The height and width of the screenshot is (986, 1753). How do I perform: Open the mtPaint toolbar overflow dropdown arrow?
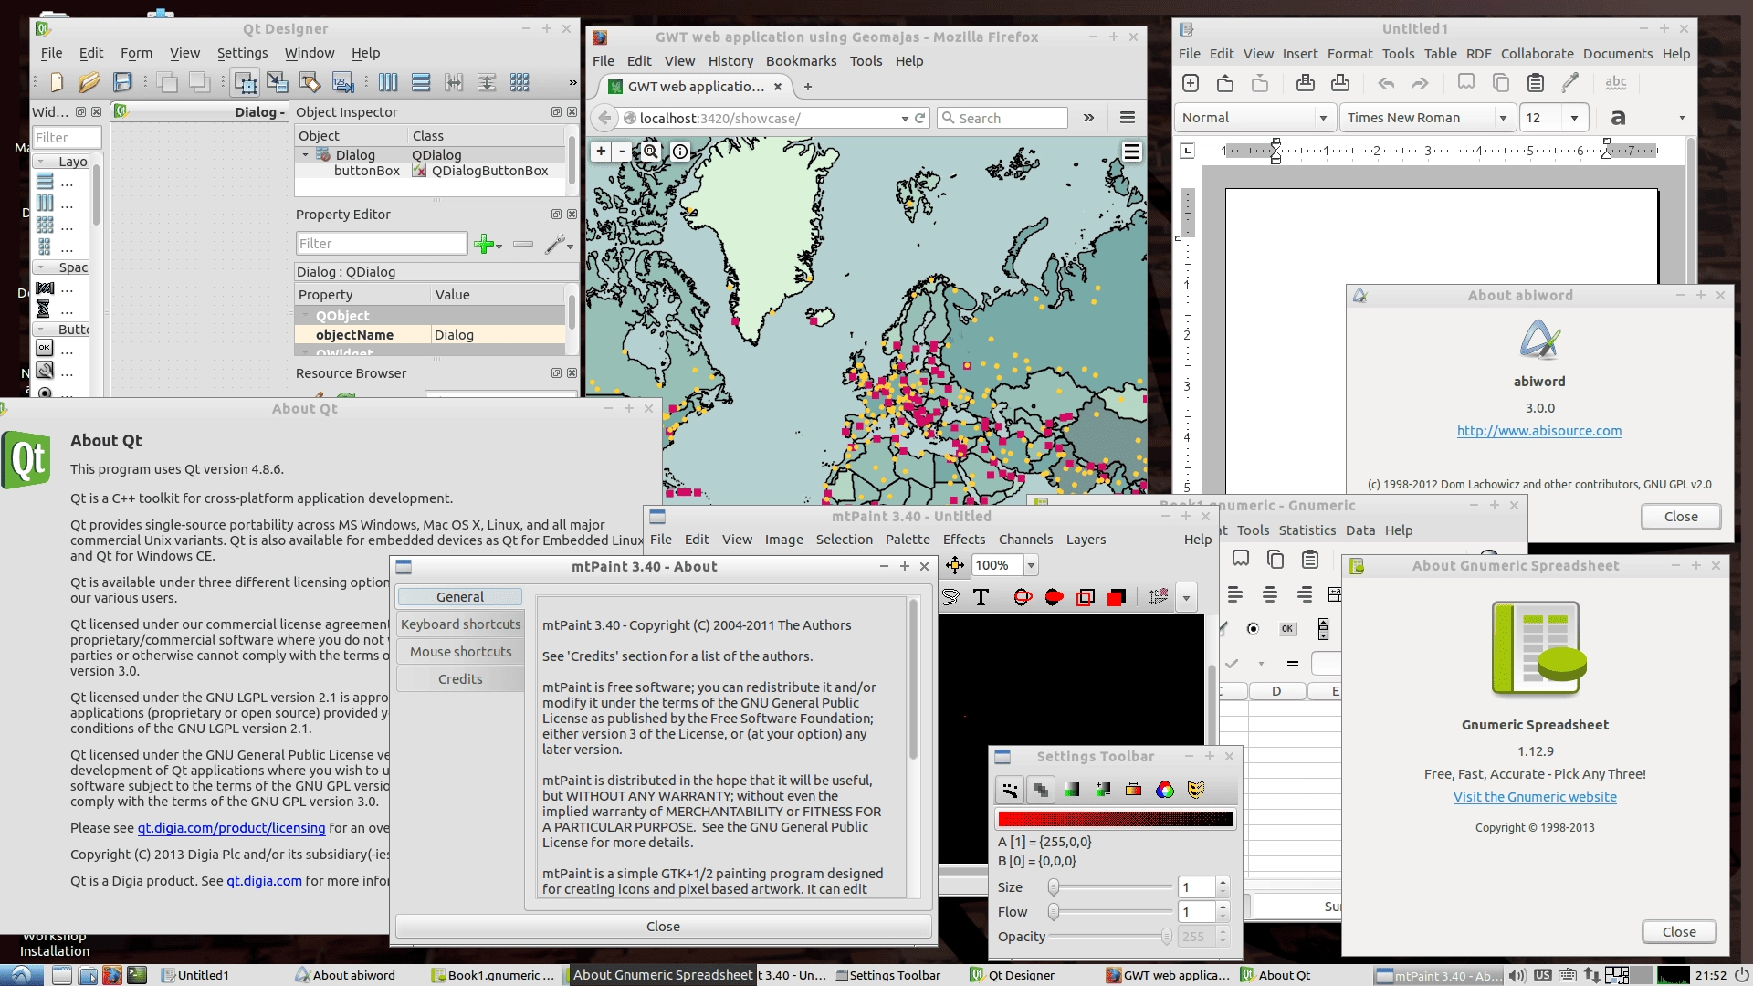(x=1186, y=598)
